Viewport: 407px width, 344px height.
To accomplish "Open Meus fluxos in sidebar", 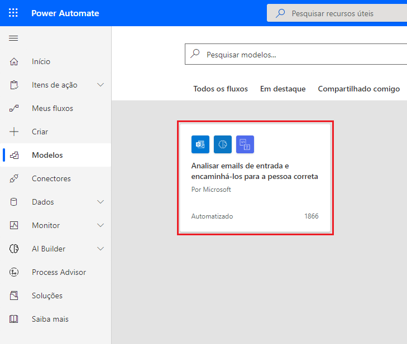I will coord(55,108).
